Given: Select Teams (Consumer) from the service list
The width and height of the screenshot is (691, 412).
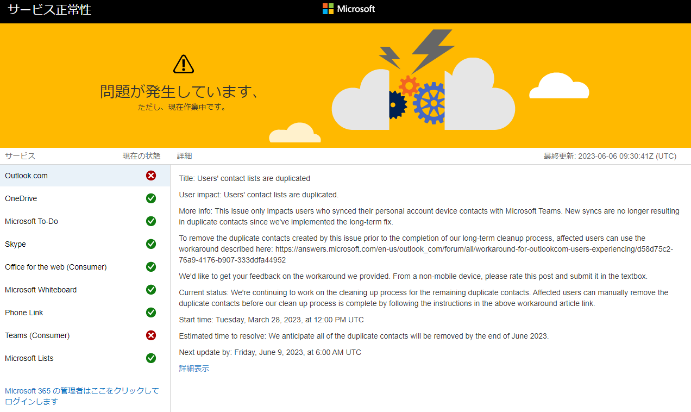Looking at the screenshot, I should (36, 335).
